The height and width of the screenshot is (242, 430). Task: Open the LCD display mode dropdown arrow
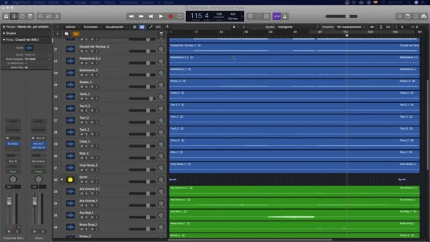(242, 16)
